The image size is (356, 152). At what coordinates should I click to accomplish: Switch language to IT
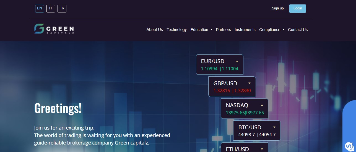click(x=51, y=8)
